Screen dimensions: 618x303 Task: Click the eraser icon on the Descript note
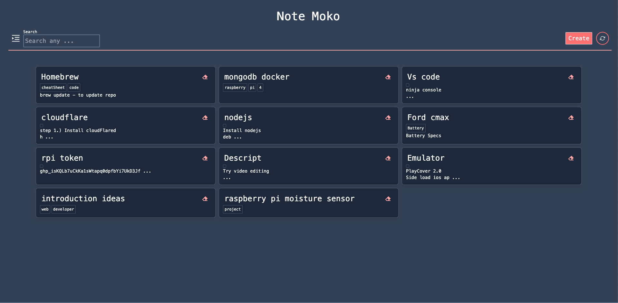pyautogui.click(x=388, y=158)
